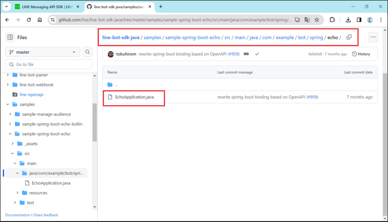Open the tab search dropdown arrow
The width and height of the screenshot is (388, 222).
pos(6,6)
